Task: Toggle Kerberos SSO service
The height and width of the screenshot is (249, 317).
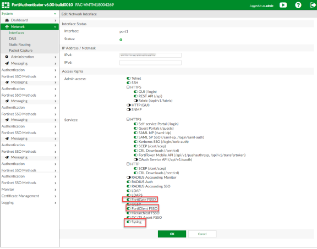Action: (x=135, y=142)
